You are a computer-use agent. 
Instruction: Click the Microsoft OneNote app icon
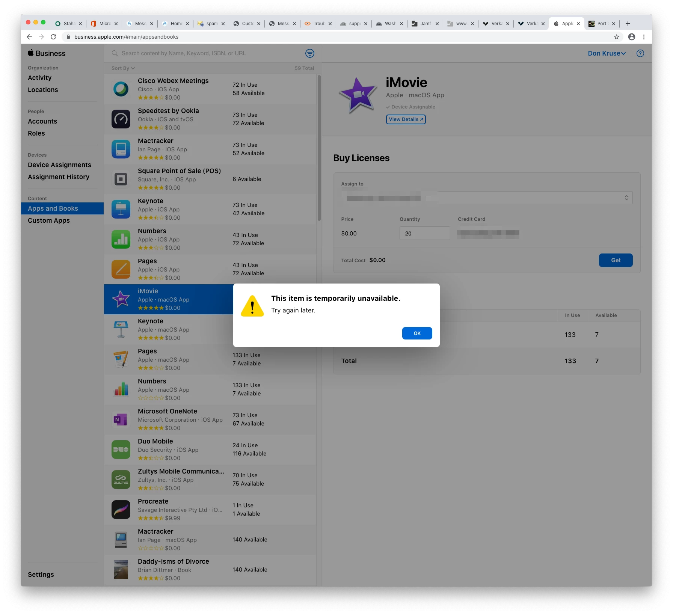(x=121, y=419)
